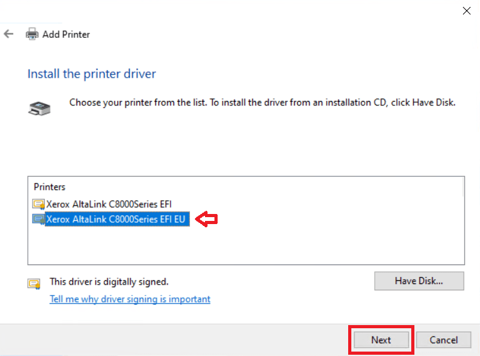The image size is (480, 356).
Task: Open 'Tell me why driver signing is important'
Action: 130,299
